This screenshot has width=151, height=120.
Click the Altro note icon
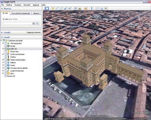8,73
